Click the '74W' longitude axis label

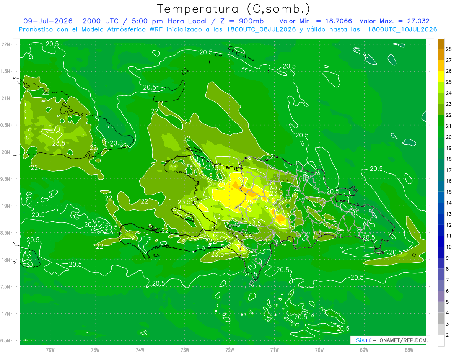[140, 350]
